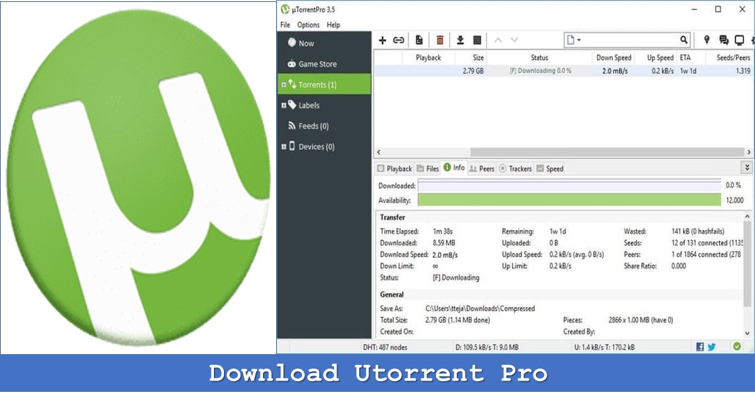Click D: 109.5 kB/s status bar entry
This screenshot has width=755, height=395.
click(x=486, y=347)
